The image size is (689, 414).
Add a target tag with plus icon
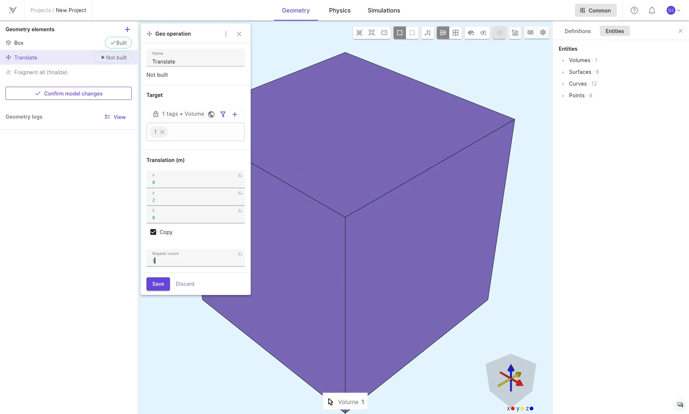tap(235, 114)
